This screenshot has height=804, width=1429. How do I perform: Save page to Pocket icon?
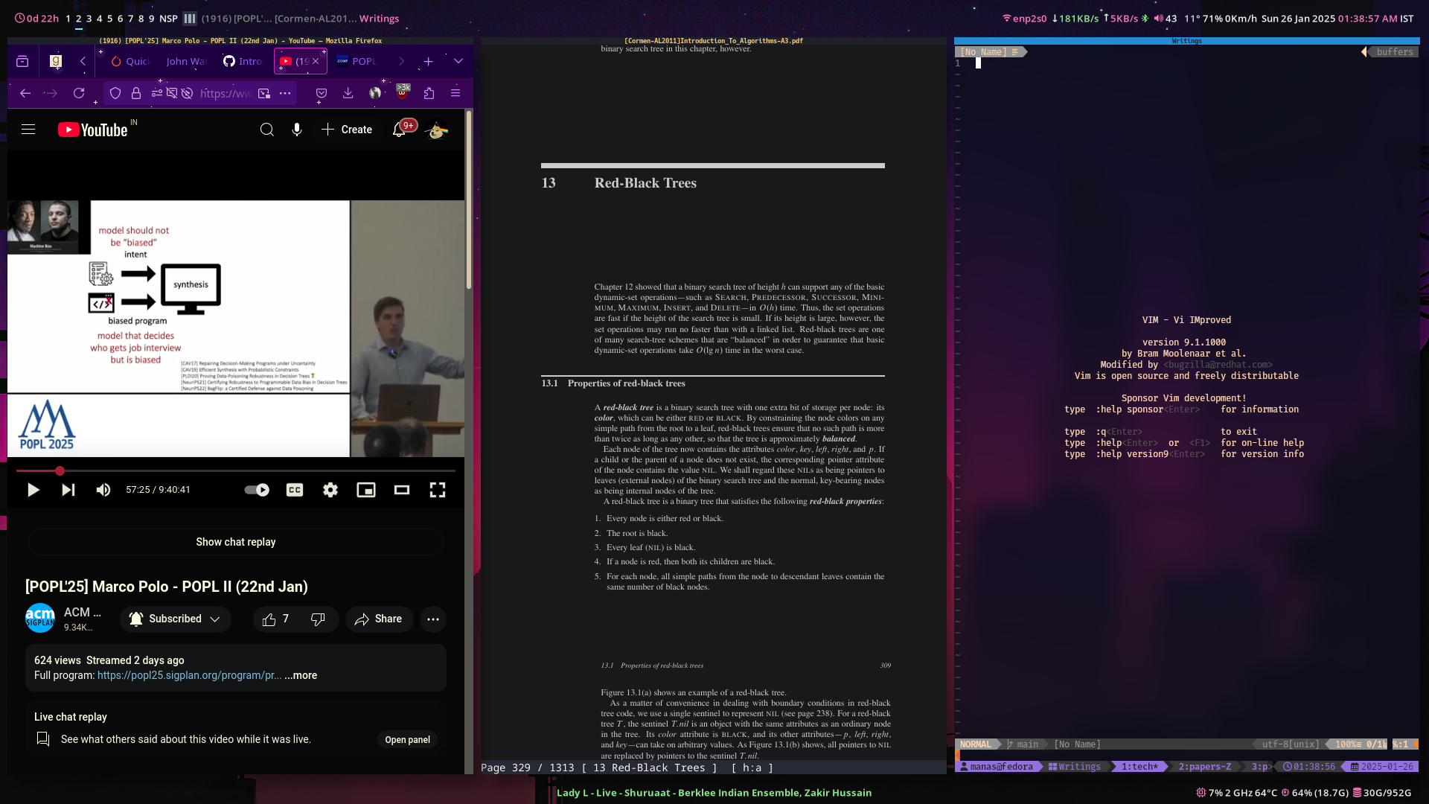[x=322, y=93]
